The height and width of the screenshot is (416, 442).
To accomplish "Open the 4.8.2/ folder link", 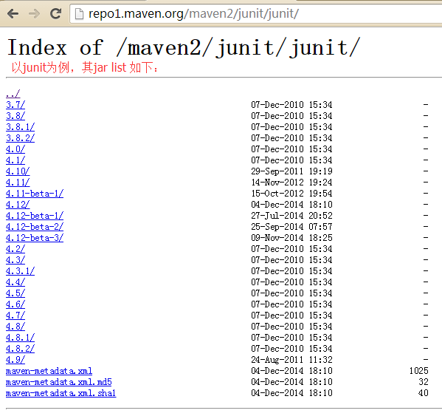I will [x=20, y=348].
